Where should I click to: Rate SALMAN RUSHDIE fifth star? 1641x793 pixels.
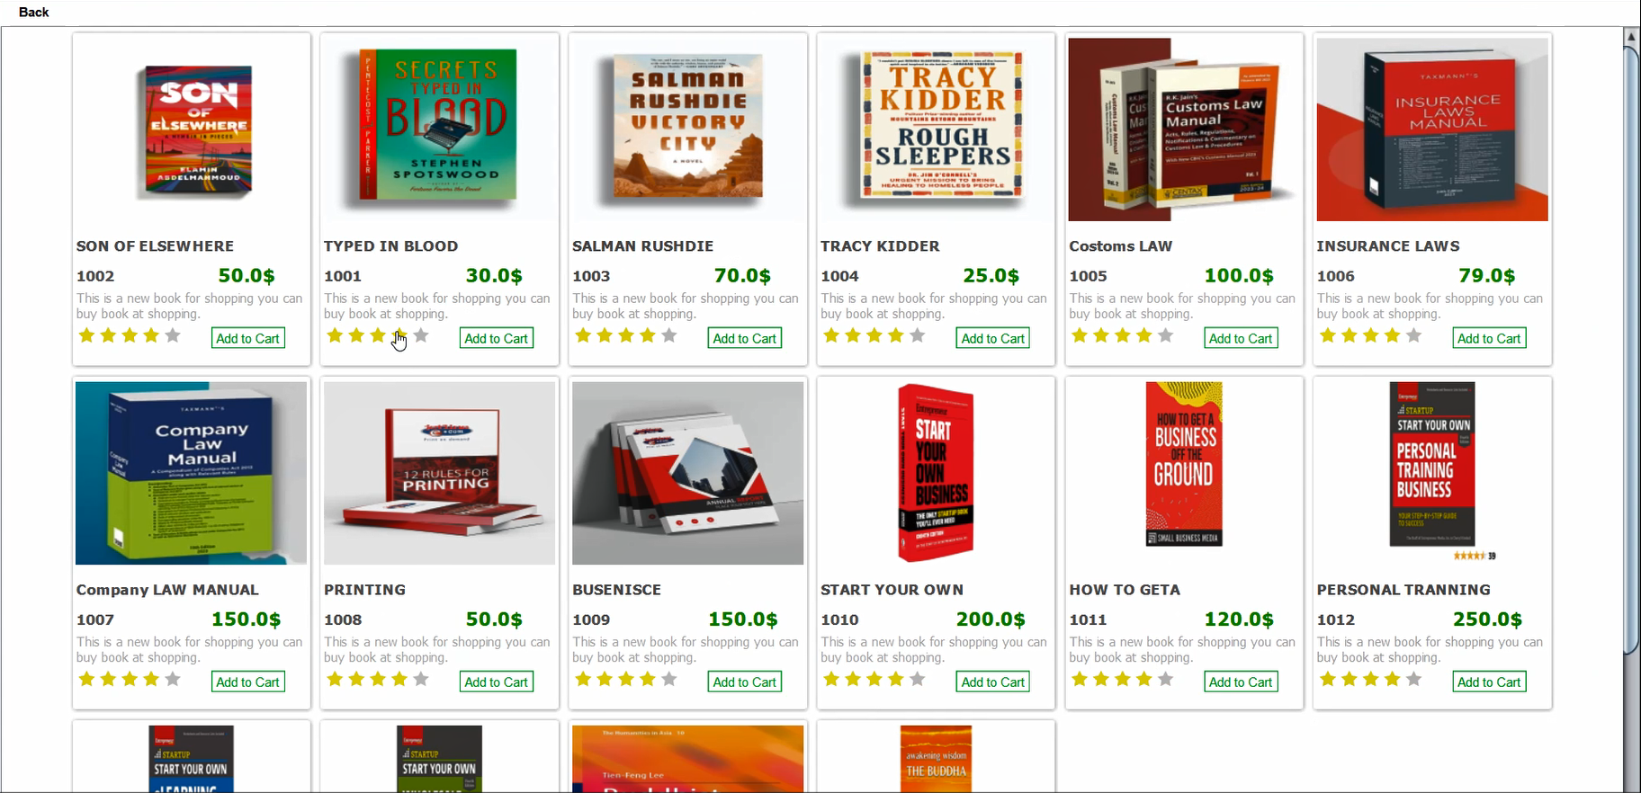pos(669,335)
